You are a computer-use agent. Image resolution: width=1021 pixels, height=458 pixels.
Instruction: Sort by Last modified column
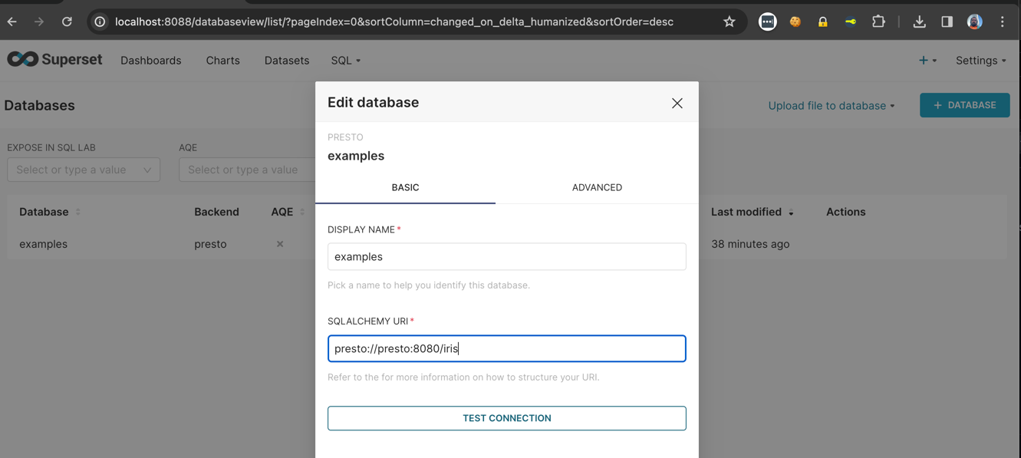(x=753, y=212)
